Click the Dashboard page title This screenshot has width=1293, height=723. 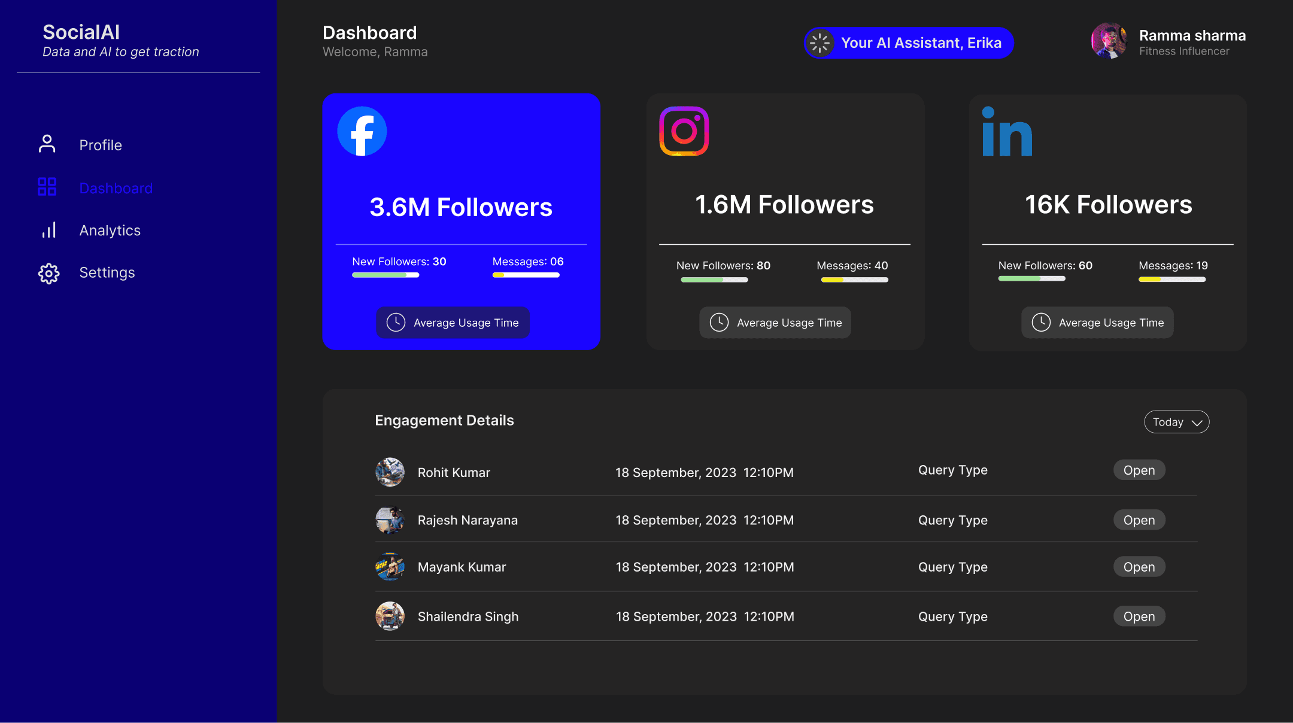(x=370, y=33)
